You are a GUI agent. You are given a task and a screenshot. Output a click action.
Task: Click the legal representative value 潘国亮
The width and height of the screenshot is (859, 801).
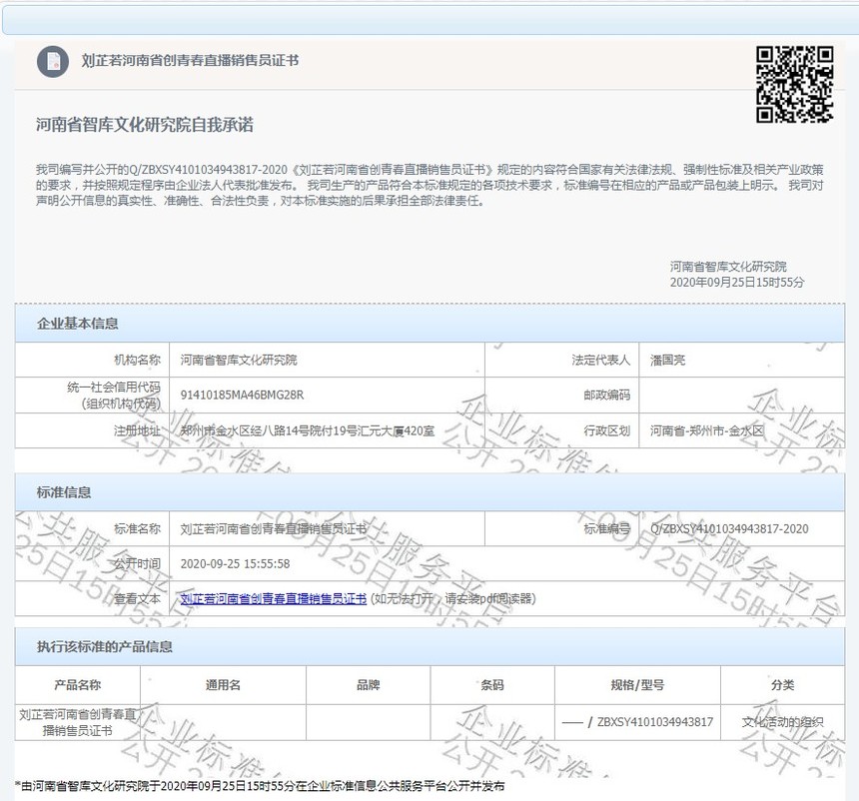coord(667,360)
